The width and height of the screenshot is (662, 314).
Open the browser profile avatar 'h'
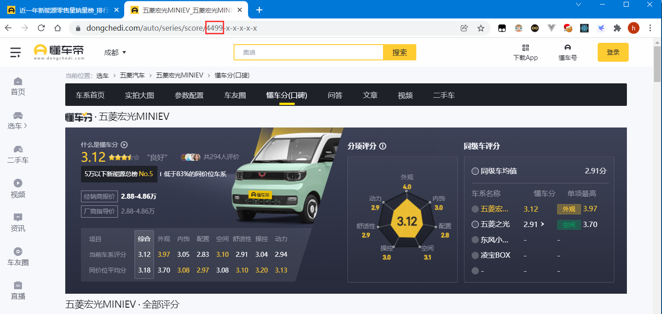(634, 28)
